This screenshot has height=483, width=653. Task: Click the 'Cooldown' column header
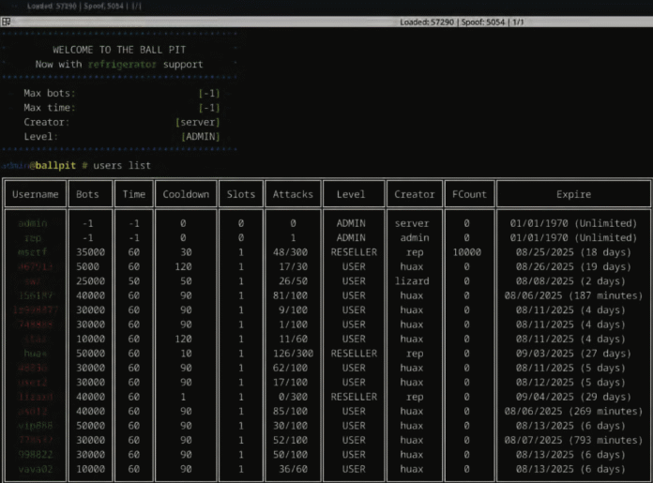pos(186,194)
